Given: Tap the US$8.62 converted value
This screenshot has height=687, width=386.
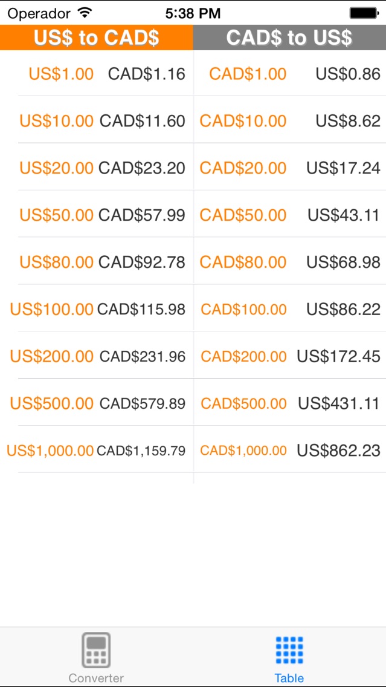Looking at the screenshot, I should [x=348, y=121].
